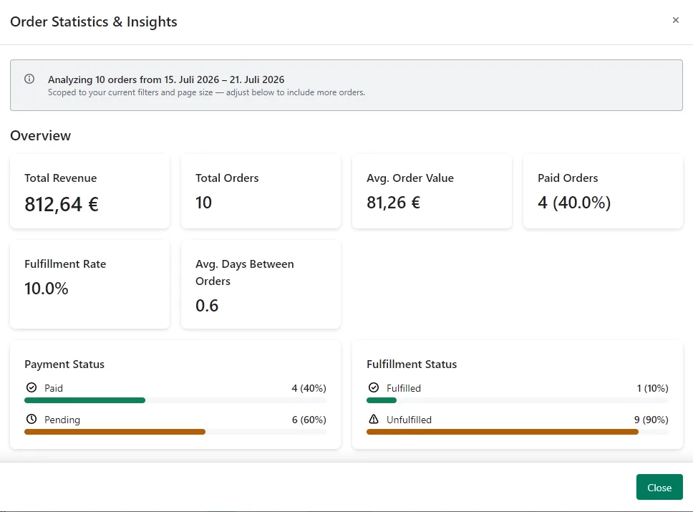Click the Fulfillment Rate card label
The width and height of the screenshot is (693, 512).
(65, 264)
